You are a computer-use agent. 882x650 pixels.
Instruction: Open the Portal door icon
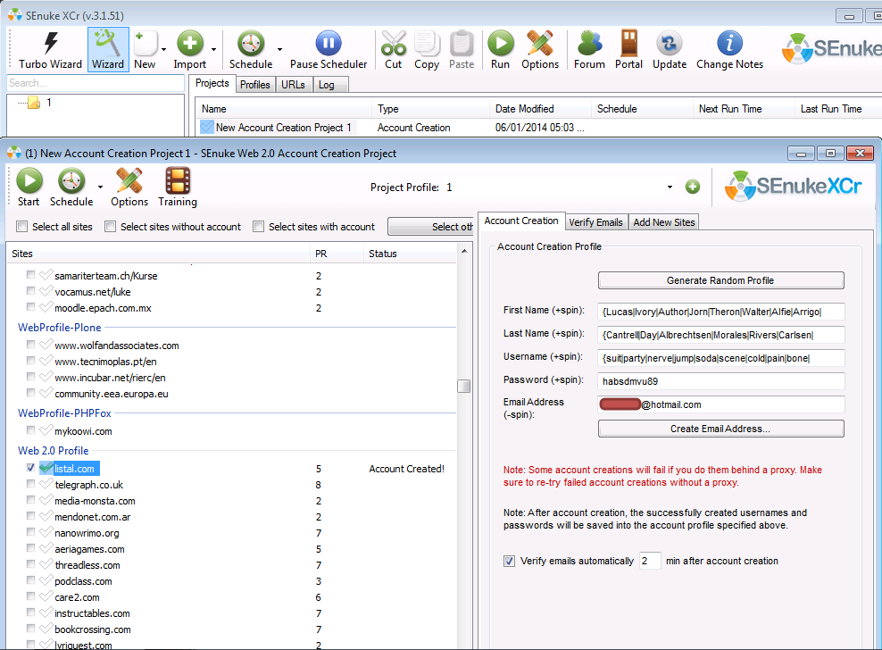628,49
